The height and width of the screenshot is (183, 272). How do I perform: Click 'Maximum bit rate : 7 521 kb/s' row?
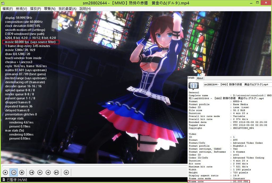218,167
